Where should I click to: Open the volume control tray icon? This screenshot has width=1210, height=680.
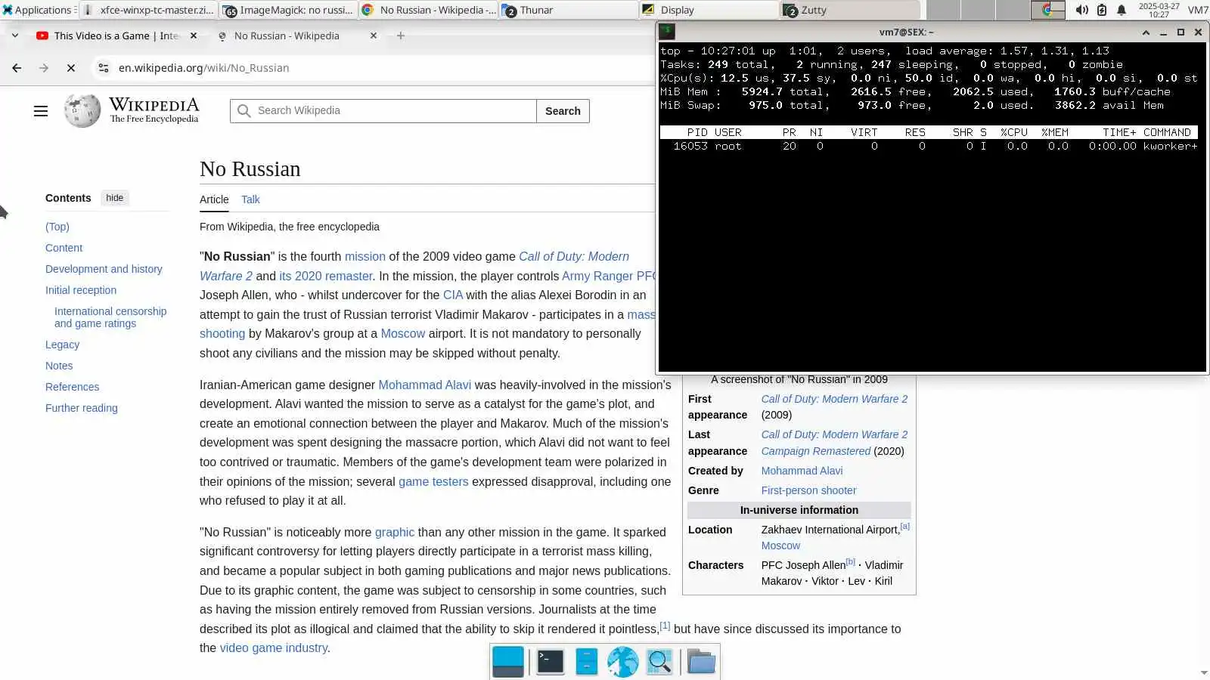[x=1082, y=10]
